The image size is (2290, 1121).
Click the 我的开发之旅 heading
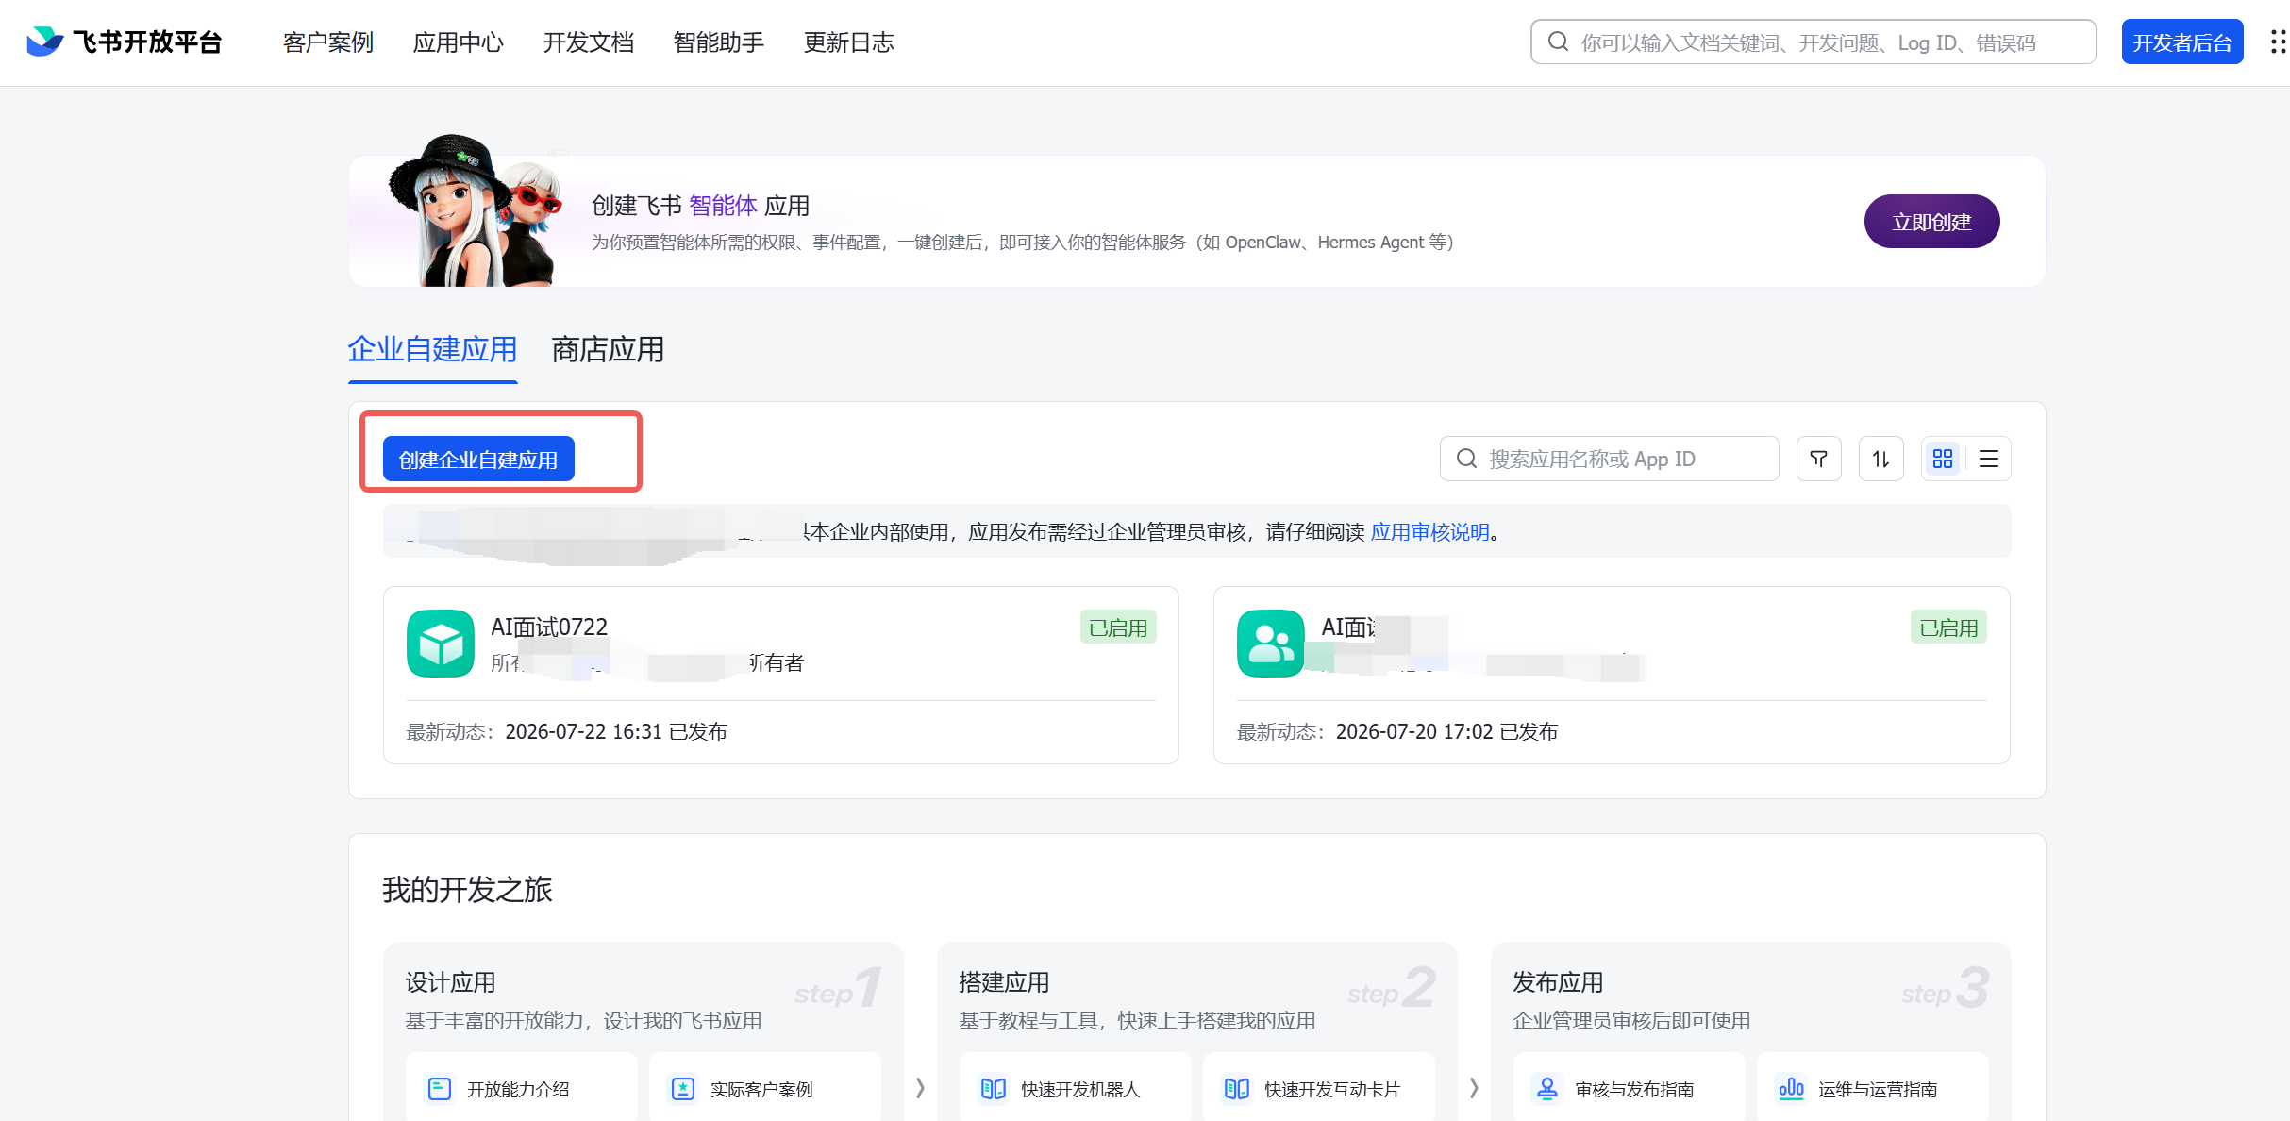point(467,890)
